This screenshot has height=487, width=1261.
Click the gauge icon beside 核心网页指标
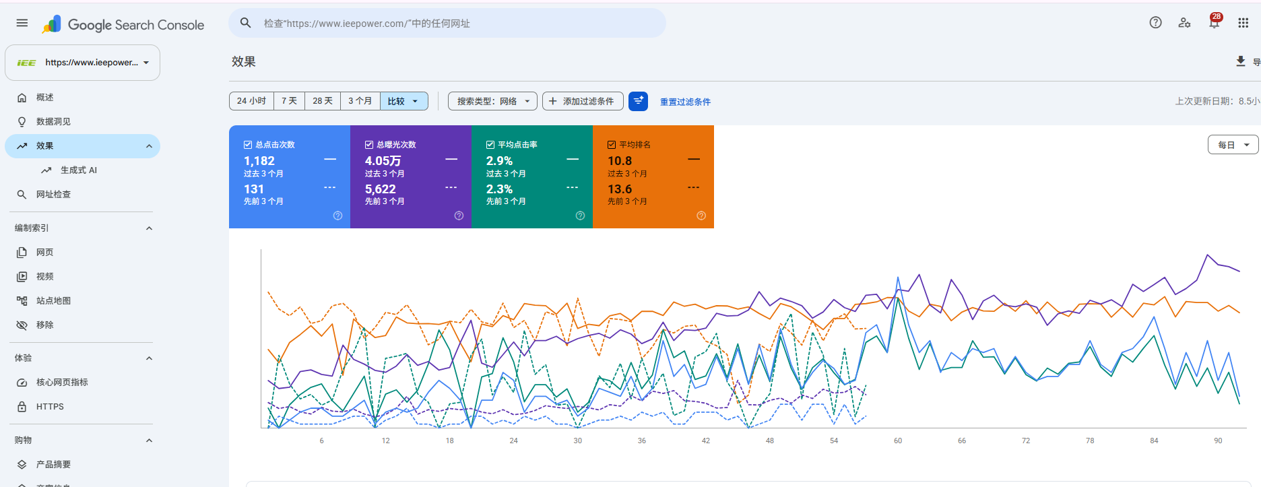22,383
